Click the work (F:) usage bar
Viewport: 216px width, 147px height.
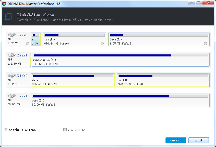pyautogui.click(x=163, y=76)
